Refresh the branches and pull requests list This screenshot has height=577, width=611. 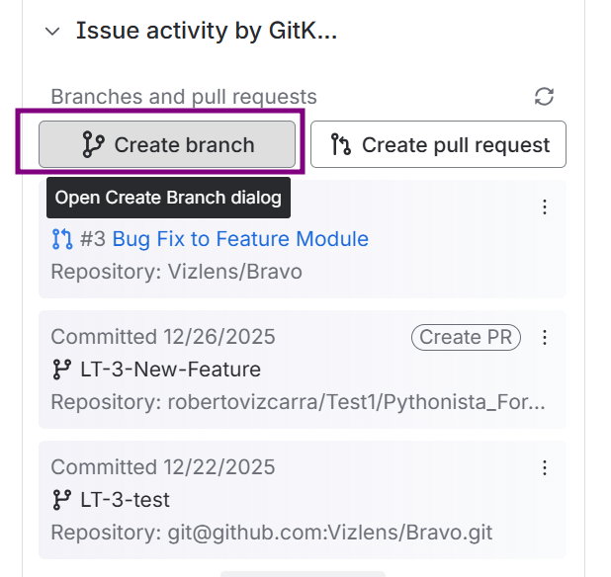(x=544, y=96)
